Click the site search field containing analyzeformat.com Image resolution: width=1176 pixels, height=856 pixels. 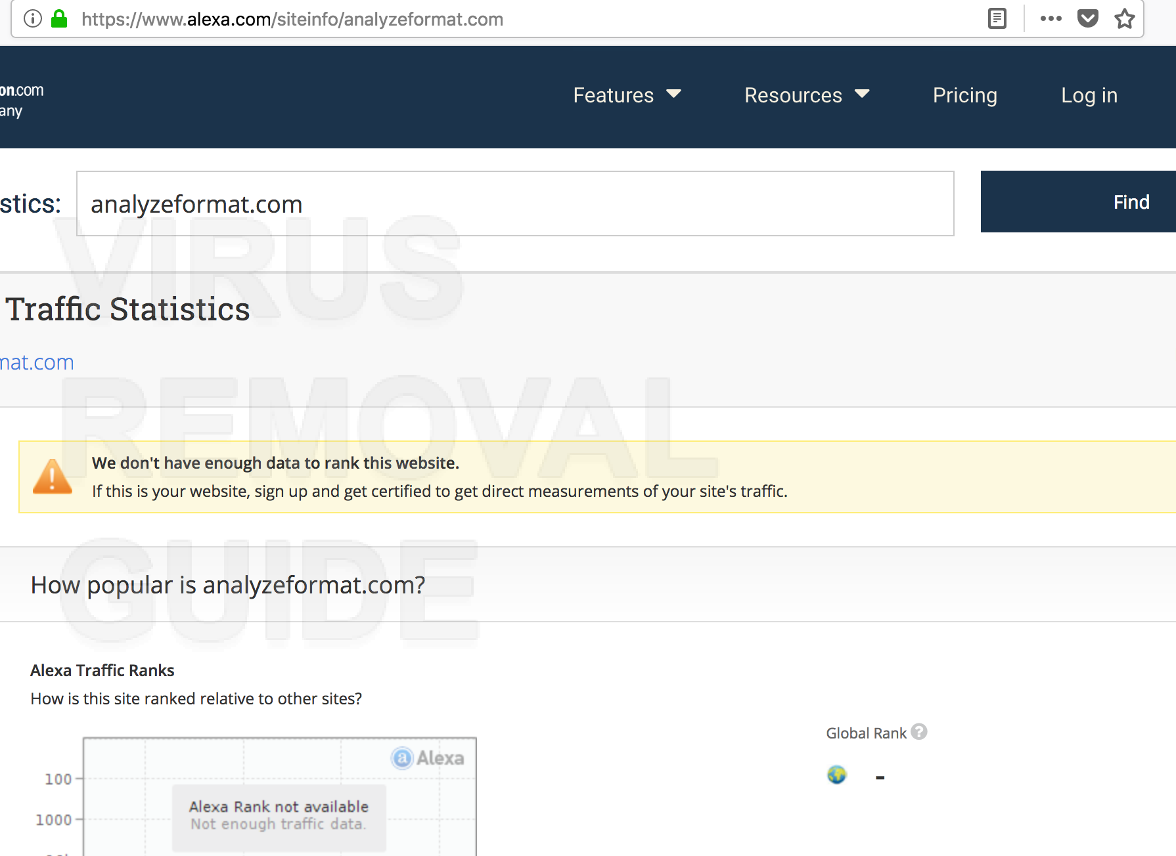[x=515, y=203]
